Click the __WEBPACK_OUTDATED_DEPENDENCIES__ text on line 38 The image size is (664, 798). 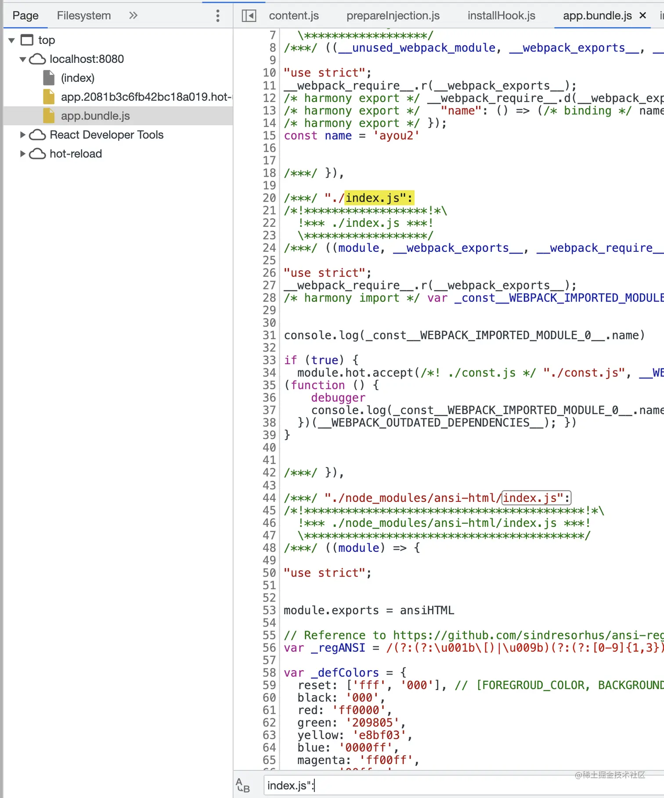click(x=430, y=423)
